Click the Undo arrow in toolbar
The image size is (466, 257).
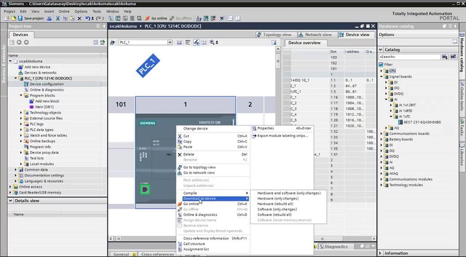tap(88, 18)
